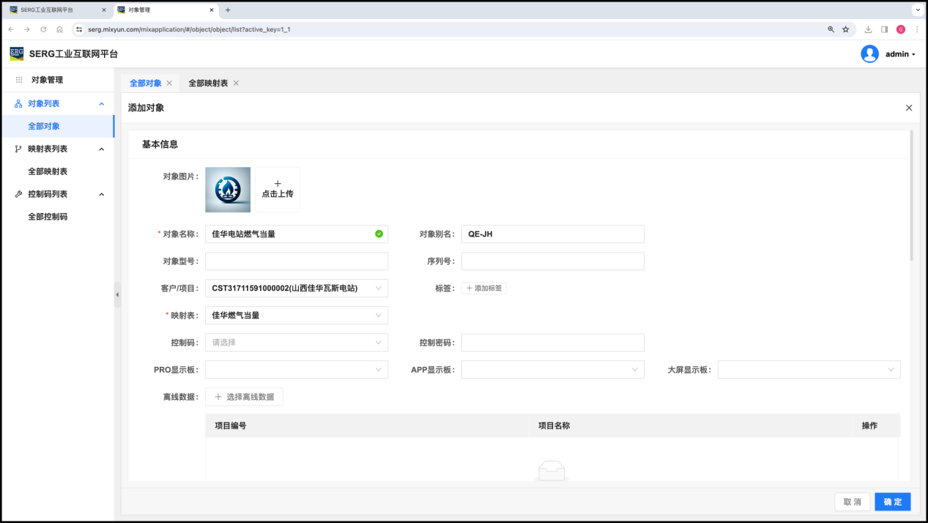Viewport: 928px width, 523px height.
Task: Click the 添加标签 button
Action: 484,289
